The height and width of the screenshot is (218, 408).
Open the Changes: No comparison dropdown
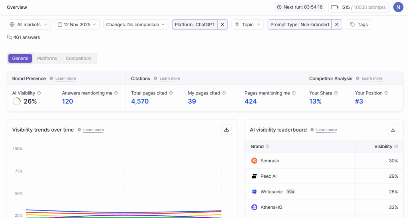coord(136,24)
